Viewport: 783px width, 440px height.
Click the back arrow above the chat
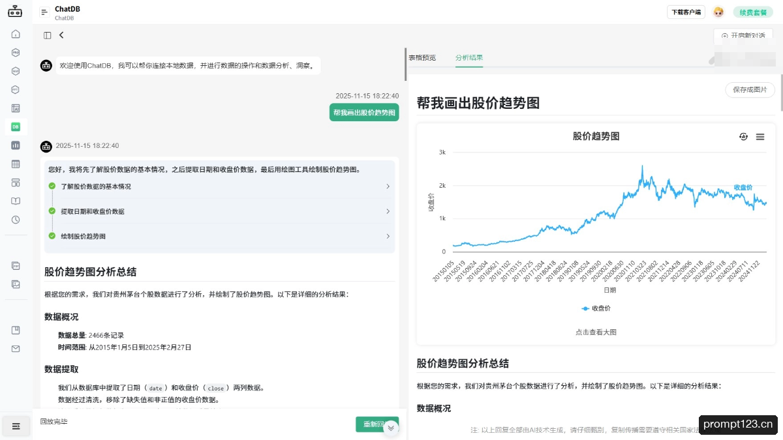point(61,35)
